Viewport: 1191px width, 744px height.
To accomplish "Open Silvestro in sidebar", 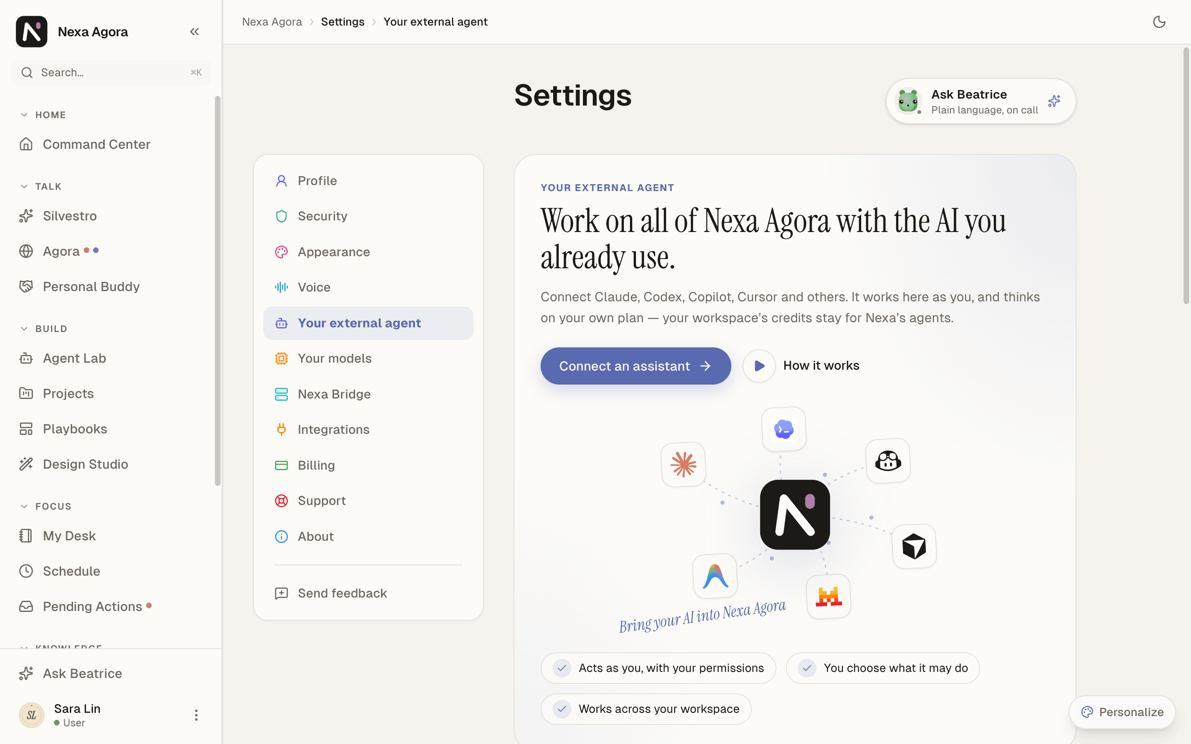I will pyautogui.click(x=111, y=216).
